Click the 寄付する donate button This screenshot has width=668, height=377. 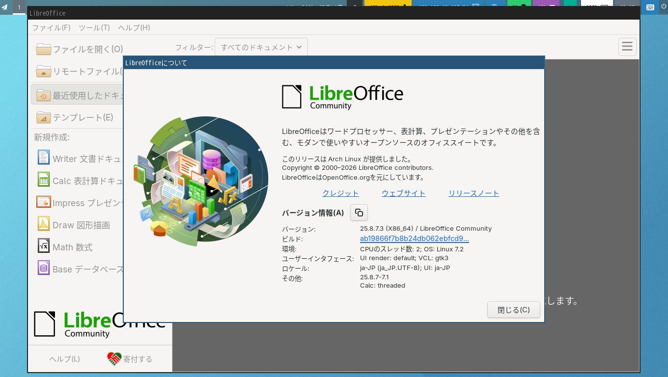pos(130,359)
